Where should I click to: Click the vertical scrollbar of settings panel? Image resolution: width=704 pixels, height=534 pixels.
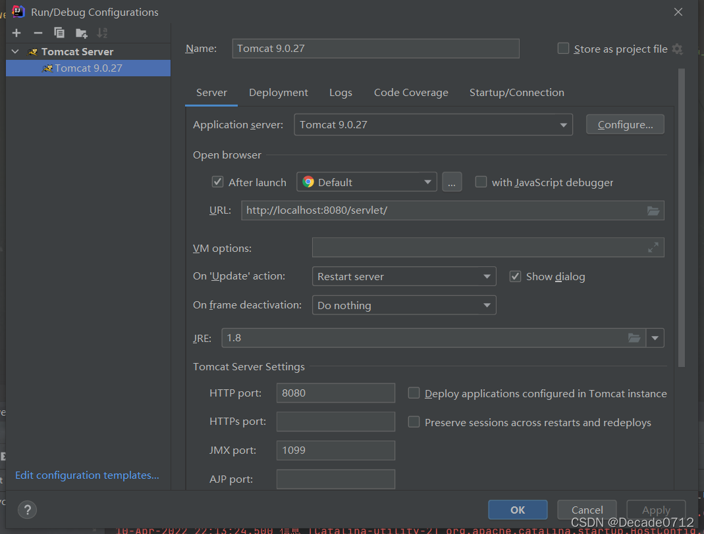(682, 218)
